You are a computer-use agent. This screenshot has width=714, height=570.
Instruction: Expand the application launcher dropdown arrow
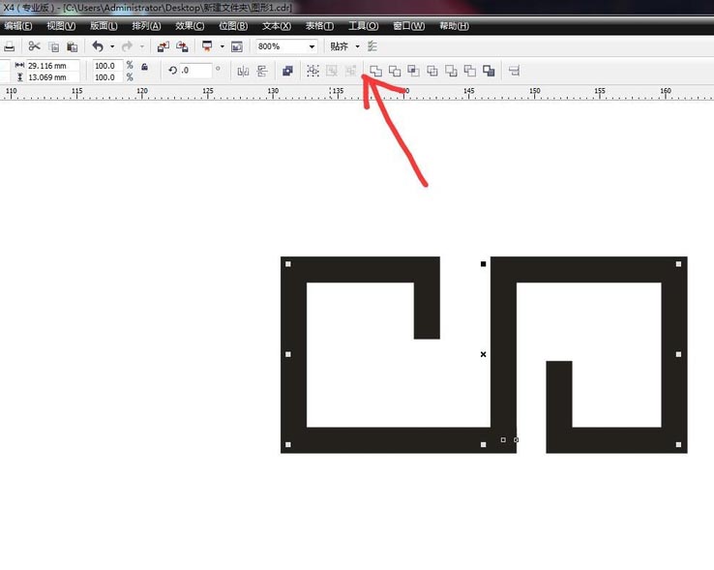(x=223, y=46)
